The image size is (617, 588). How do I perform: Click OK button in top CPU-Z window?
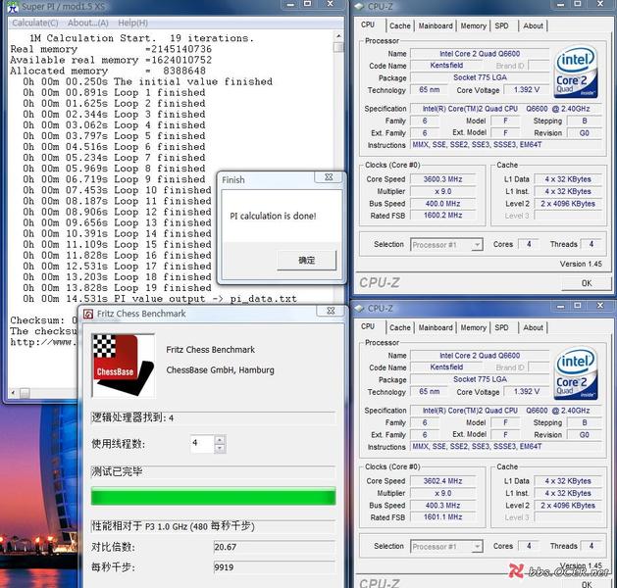tap(587, 283)
